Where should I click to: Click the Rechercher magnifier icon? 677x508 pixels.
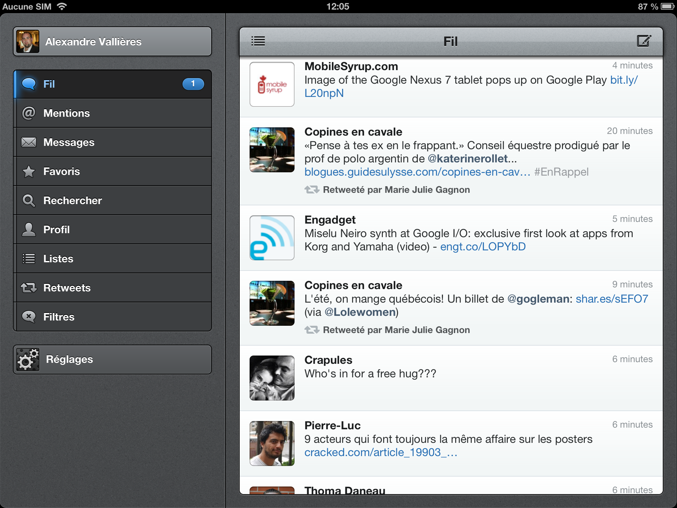[29, 200]
